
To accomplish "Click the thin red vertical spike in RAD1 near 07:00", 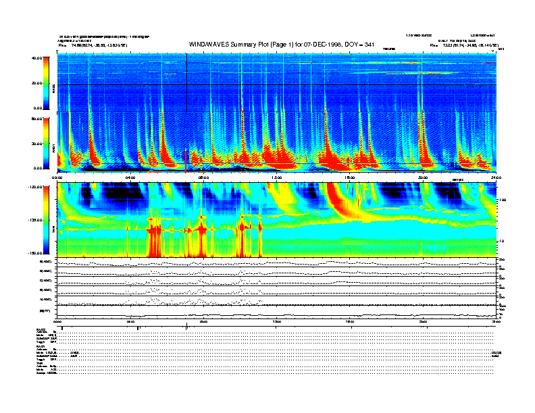I will tap(186, 161).
